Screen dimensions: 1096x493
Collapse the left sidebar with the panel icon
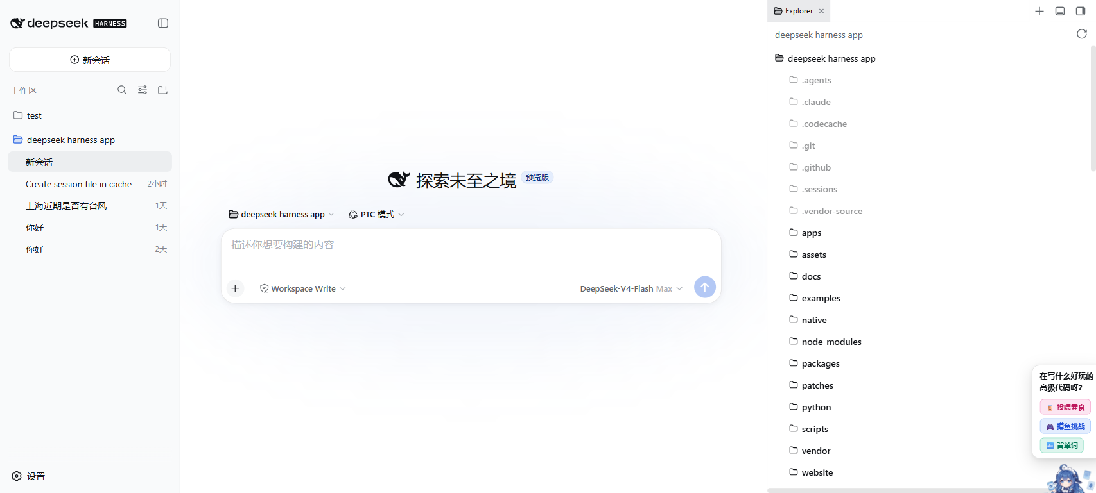coord(163,23)
